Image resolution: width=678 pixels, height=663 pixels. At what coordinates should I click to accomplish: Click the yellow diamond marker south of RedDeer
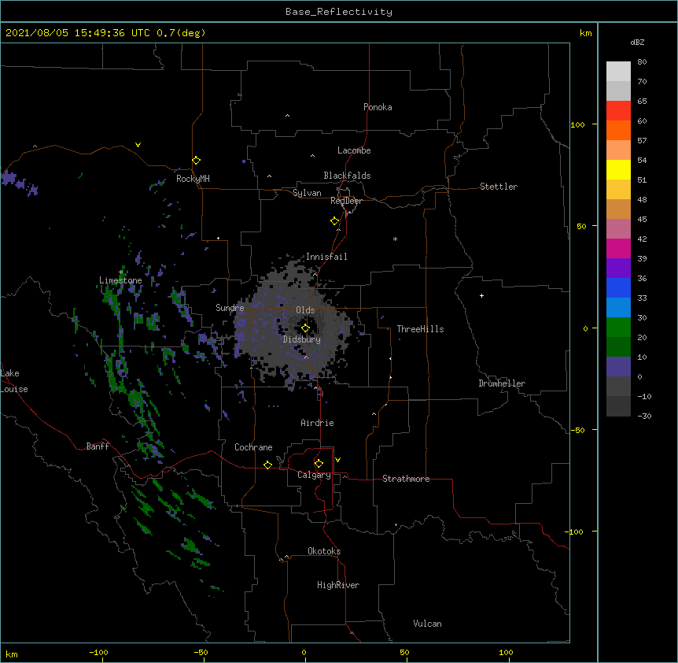click(x=334, y=221)
